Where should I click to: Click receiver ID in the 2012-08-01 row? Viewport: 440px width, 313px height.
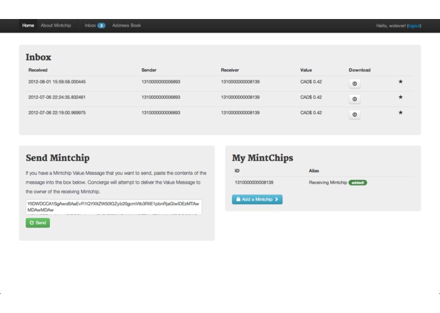point(240,82)
